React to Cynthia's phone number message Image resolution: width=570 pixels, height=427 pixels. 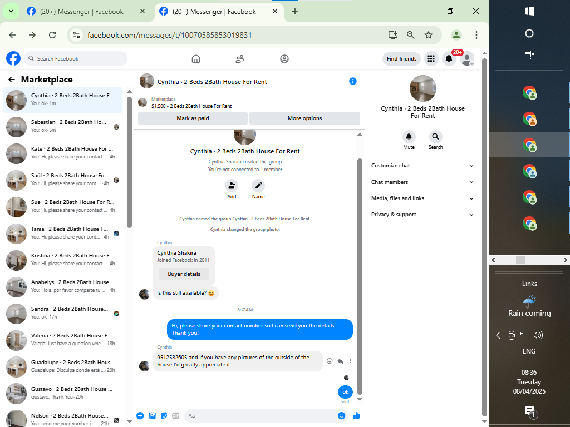coord(330,361)
